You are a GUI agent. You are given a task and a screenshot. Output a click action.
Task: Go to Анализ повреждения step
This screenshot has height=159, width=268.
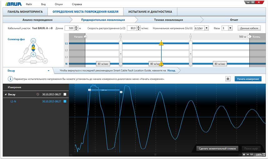[x=38, y=20]
